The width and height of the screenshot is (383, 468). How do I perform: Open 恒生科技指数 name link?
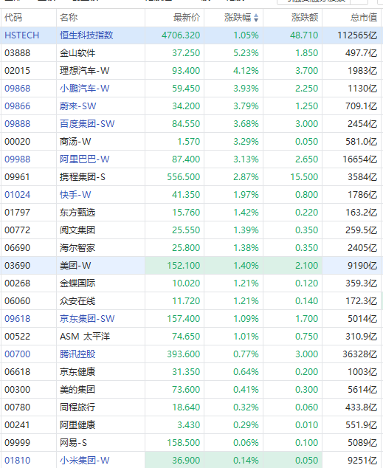pyautogui.click(x=86, y=35)
